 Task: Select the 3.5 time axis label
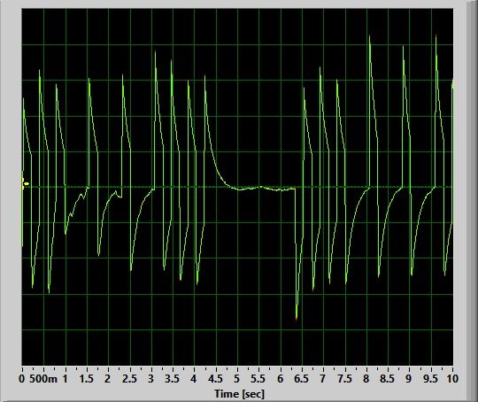coord(173,379)
